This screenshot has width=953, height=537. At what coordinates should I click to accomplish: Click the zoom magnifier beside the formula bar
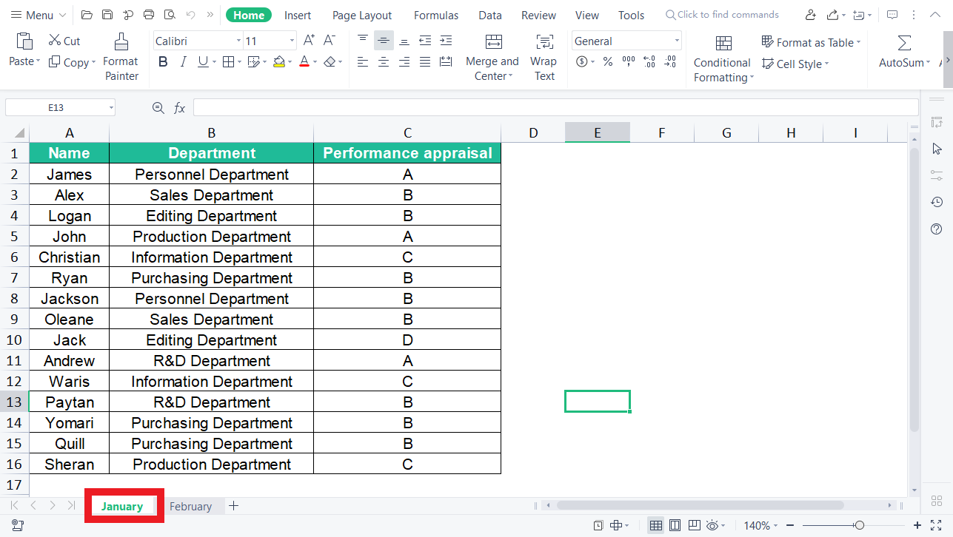158,108
